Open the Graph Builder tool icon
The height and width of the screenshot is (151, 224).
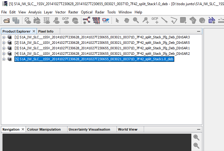[87, 20]
